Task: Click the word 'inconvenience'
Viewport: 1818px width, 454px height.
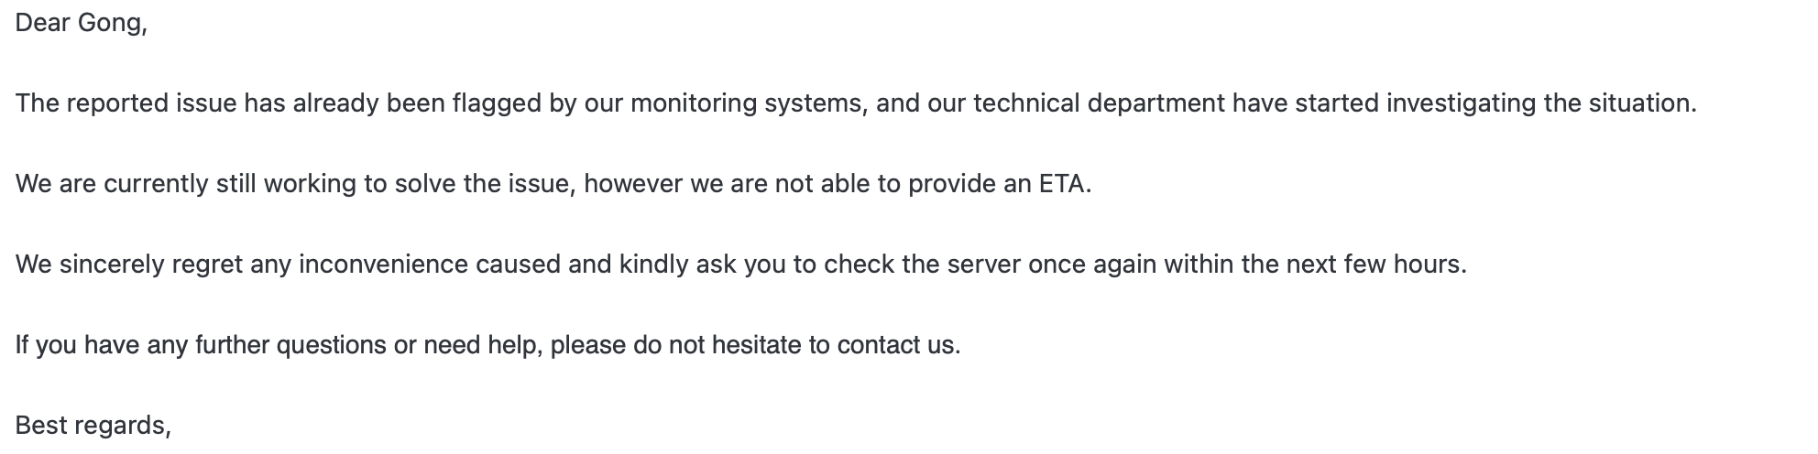Action: 383,265
